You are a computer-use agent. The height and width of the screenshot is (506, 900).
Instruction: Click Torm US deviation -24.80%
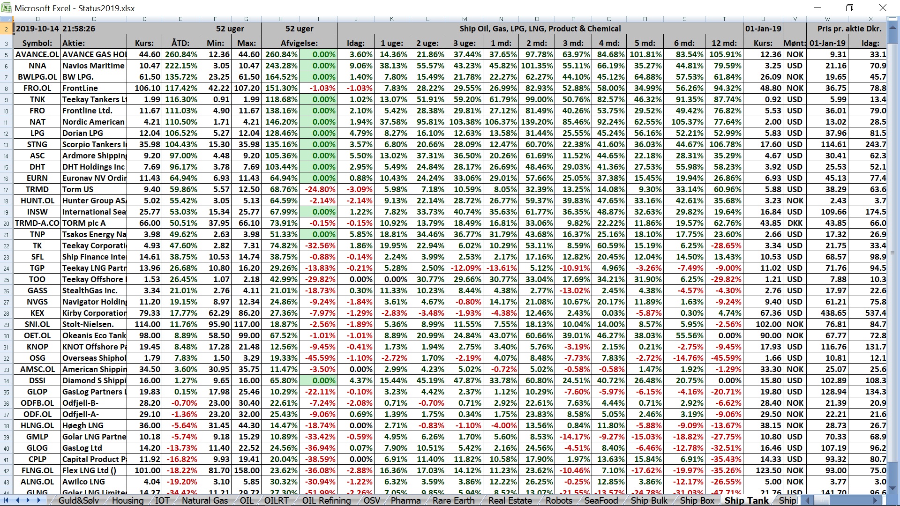tap(318, 189)
